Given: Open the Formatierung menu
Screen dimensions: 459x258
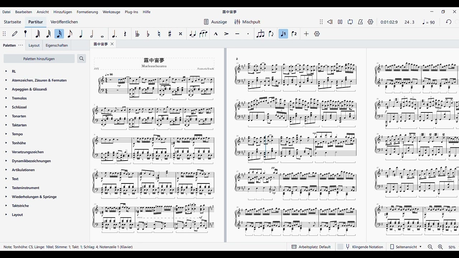Looking at the screenshot, I should click(x=87, y=12).
